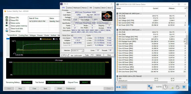Toggle CPU graph line checkbox
Screen dimensions: 191x94
[54, 39]
